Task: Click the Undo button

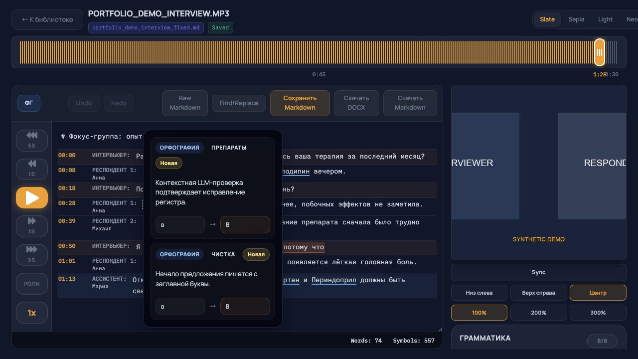Action: click(x=84, y=103)
